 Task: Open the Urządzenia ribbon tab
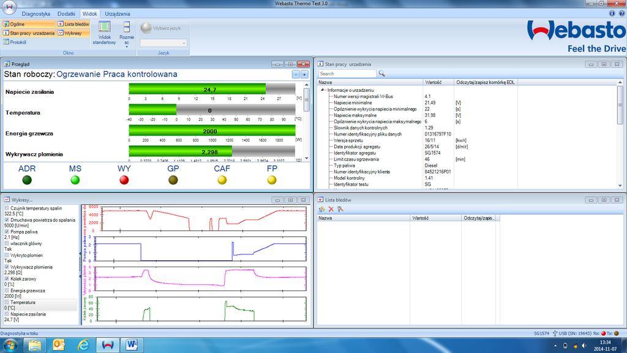point(117,13)
